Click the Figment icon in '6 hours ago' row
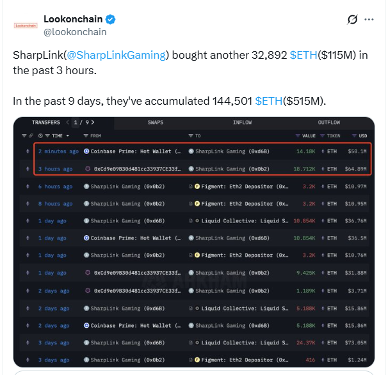The width and height of the screenshot is (388, 375). point(191,186)
